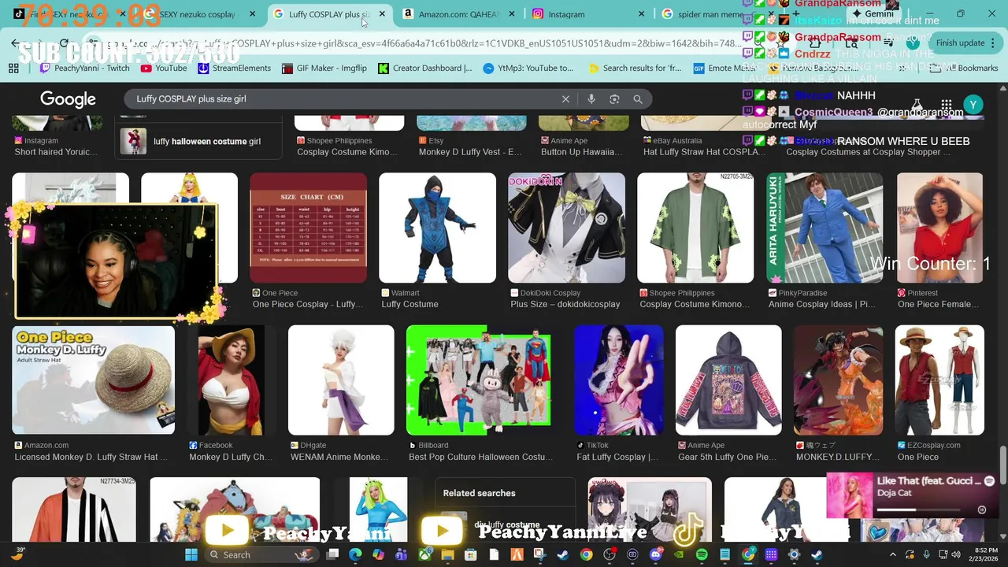Open YtMp3 YouTube to bookmark
This screenshot has height=567, width=1008.
click(x=529, y=69)
